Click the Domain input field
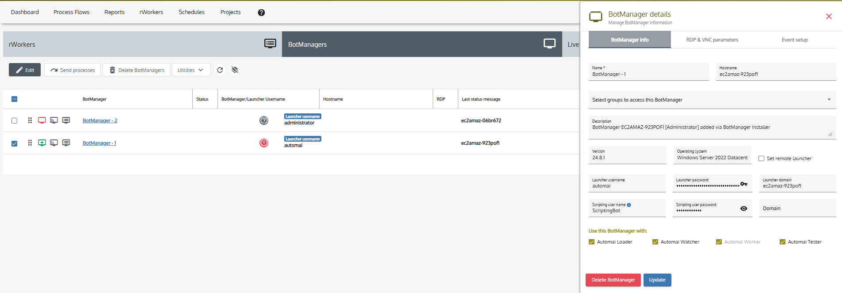This screenshot has width=842, height=293. coord(797,208)
